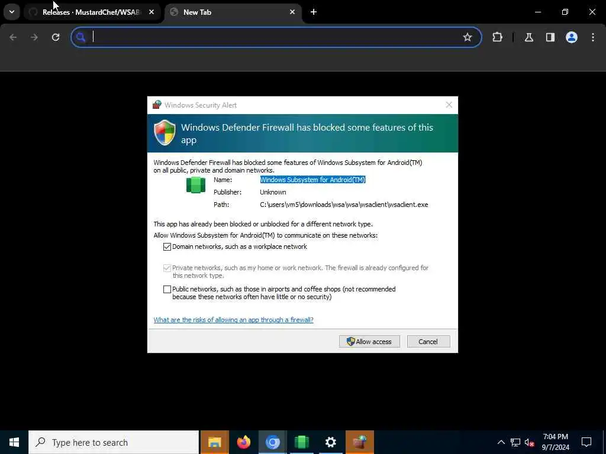Screen dimensions: 606x454
Task: Open Settings gear in the taskbar
Action: click(x=331, y=442)
